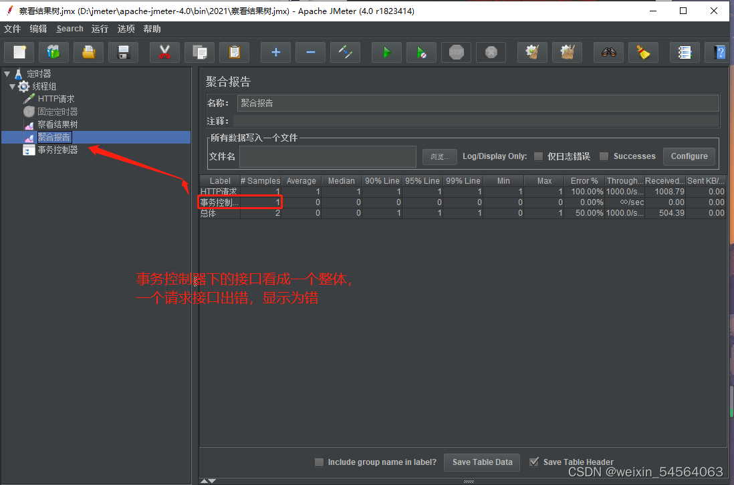Collapse the 线程组 tree expander
The width and height of the screenshot is (734, 485).
click(x=13, y=86)
